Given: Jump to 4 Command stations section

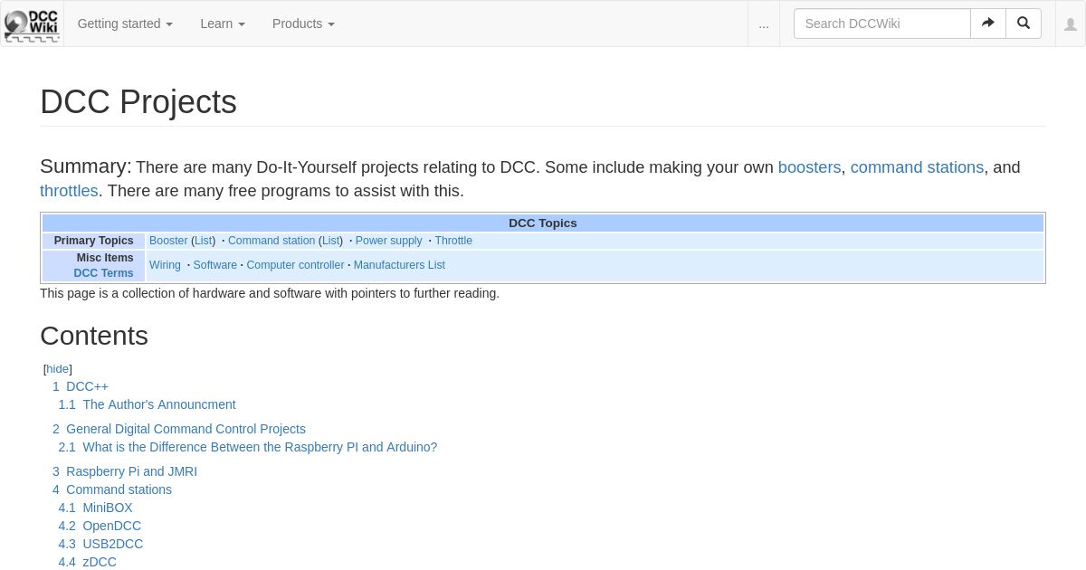Looking at the screenshot, I should tap(112, 489).
